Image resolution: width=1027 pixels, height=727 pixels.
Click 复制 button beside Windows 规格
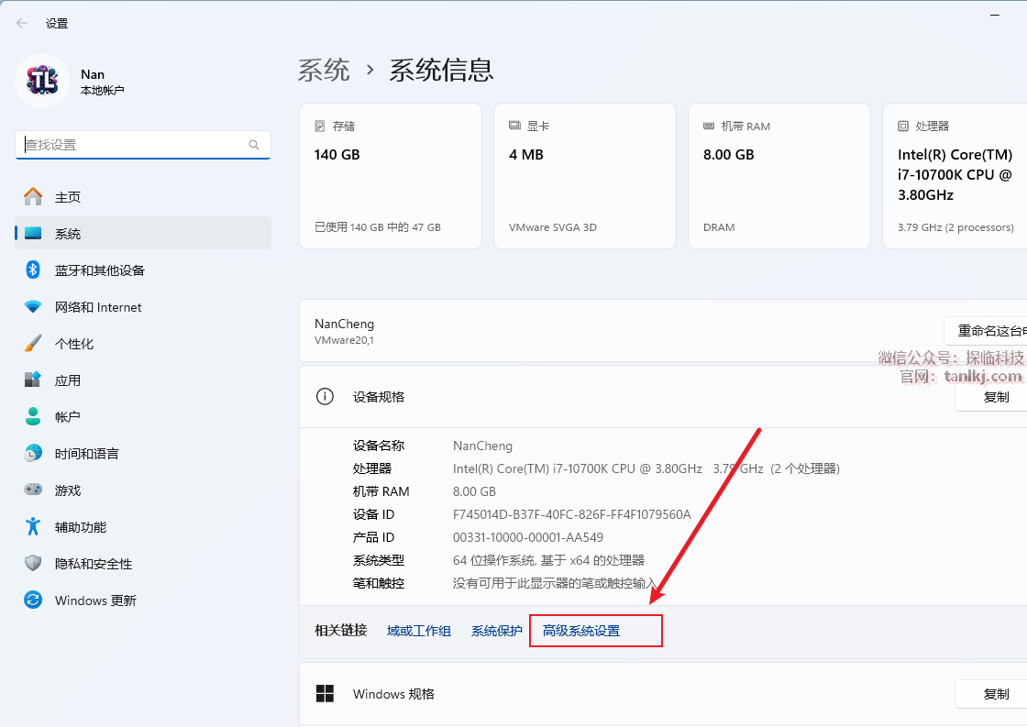click(995, 694)
